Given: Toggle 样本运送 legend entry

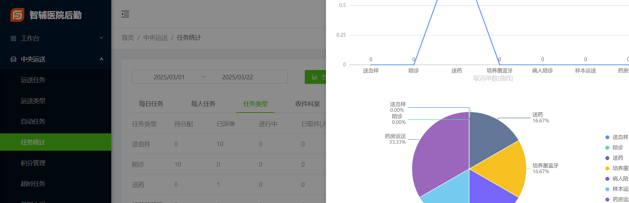Looking at the screenshot, I should click(x=617, y=189).
